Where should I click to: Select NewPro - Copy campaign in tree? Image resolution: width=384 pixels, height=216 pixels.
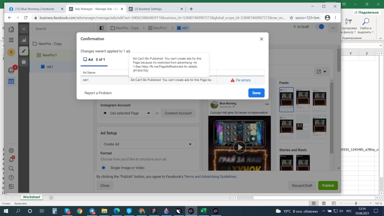(50, 44)
